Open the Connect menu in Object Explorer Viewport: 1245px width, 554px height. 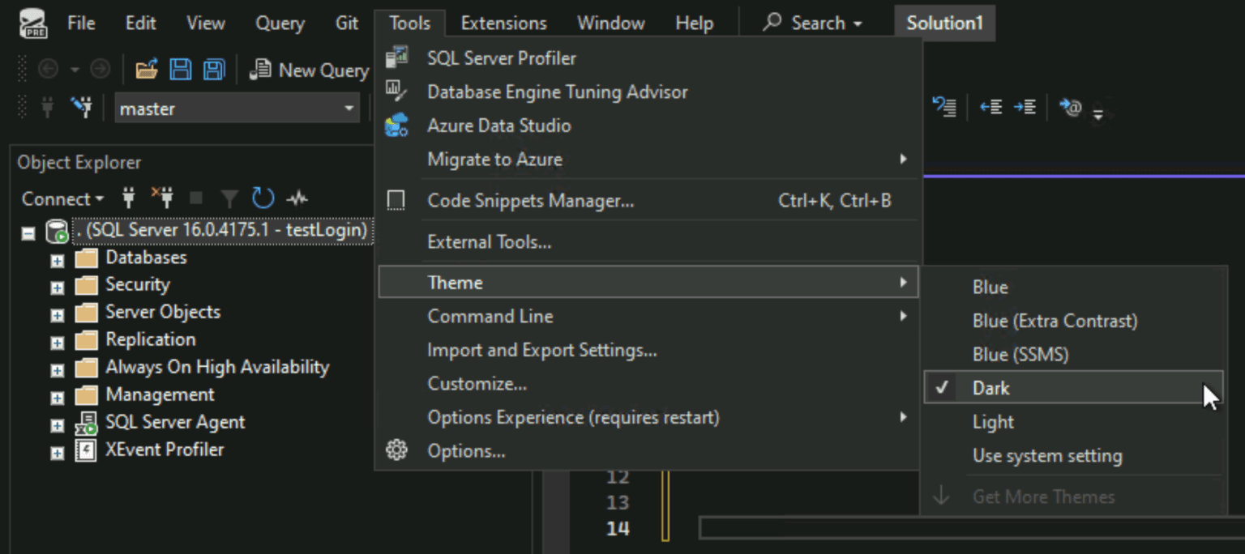[x=62, y=198]
